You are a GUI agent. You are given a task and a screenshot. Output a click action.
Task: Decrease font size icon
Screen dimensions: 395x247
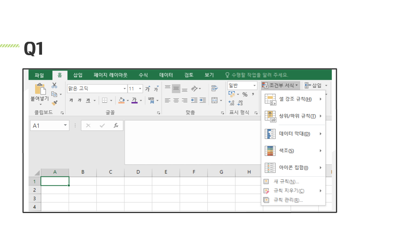pos(157,88)
